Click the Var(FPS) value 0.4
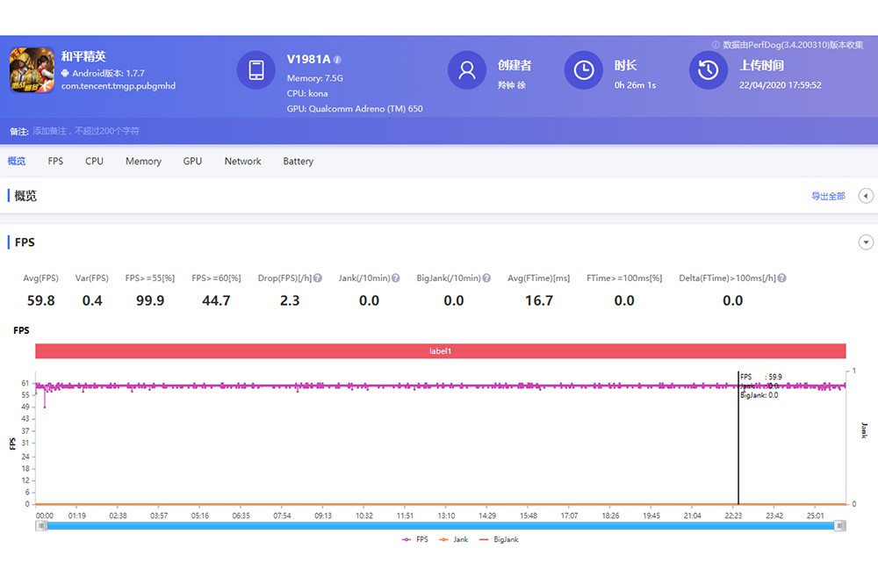The width and height of the screenshot is (878, 585). pos(92,301)
